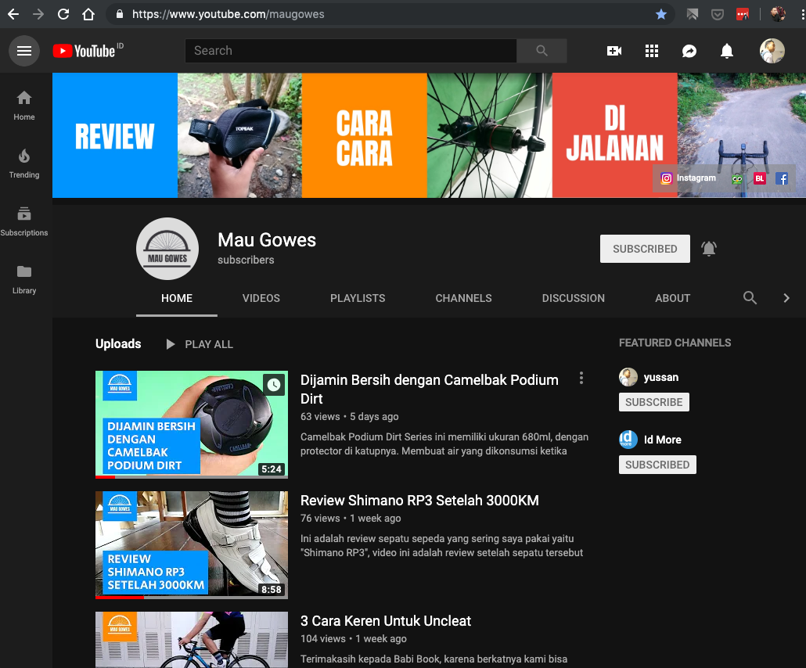The width and height of the screenshot is (806, 668).
Task: Switch to the PLAYLISTS tab
Action: pos(358,298)
